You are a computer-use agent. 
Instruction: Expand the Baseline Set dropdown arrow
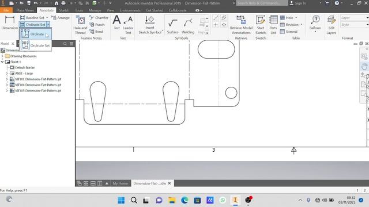point(47,18)
